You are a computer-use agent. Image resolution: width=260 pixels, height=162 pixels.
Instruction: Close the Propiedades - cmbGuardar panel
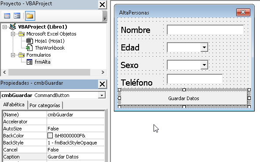(102, 84)
